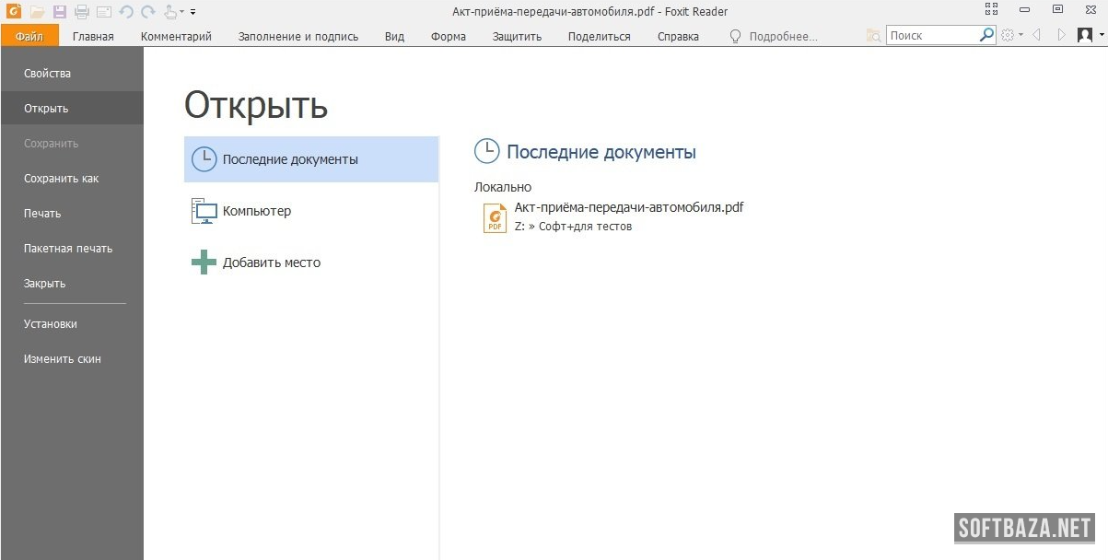
Task: Click Добавить место to add a location
Action: (x=271, y=262)
